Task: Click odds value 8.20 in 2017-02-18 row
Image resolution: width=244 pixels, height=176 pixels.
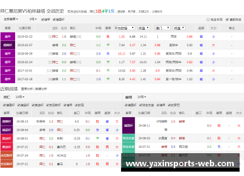Action: [x=122, y=79]
